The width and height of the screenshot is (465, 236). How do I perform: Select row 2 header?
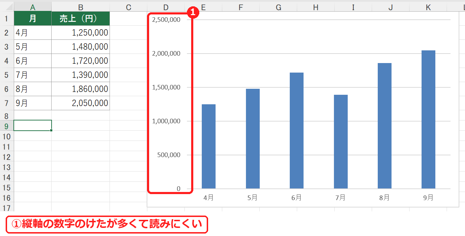click(7, 33)
